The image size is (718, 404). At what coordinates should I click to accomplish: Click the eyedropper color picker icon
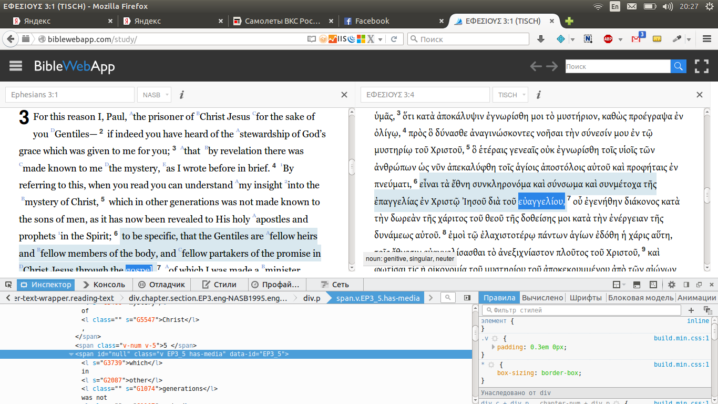point(676,39)
